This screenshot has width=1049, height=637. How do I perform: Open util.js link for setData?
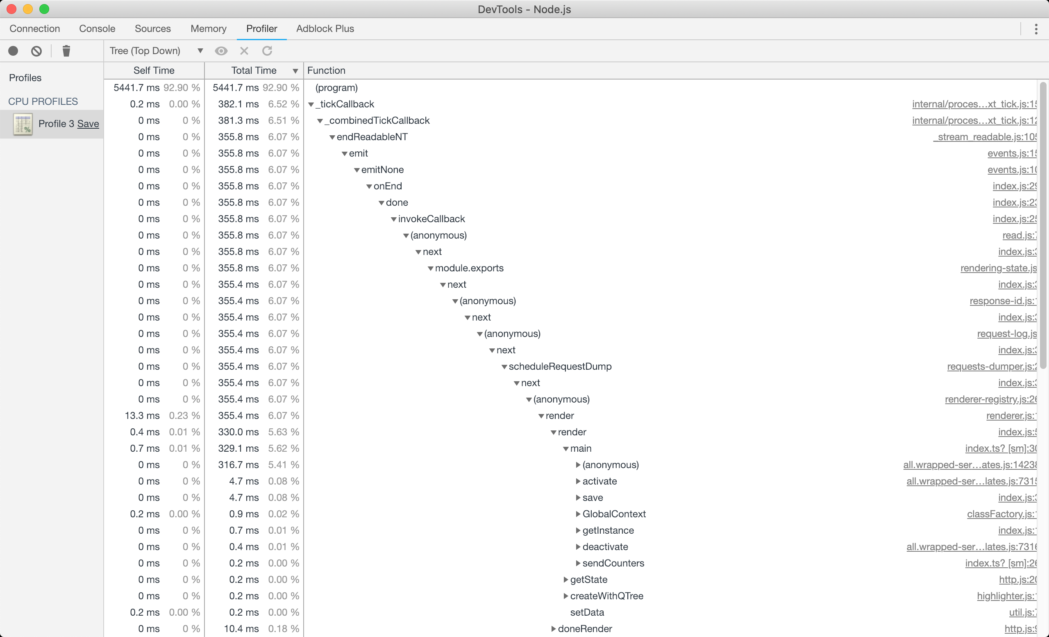(1023, 612)
